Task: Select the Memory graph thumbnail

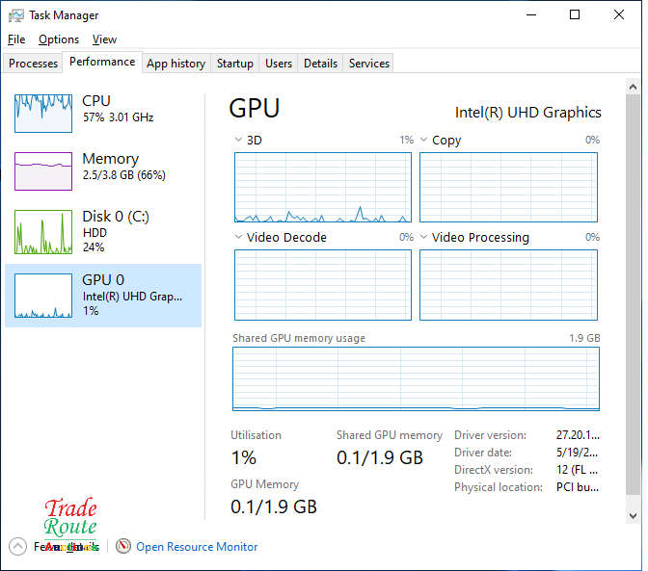Action: click(43, 171)
